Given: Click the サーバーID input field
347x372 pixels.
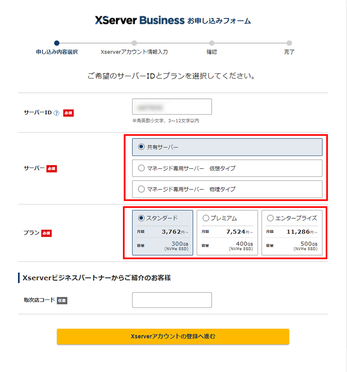Looking at the screenshot, I should point(172,107).
